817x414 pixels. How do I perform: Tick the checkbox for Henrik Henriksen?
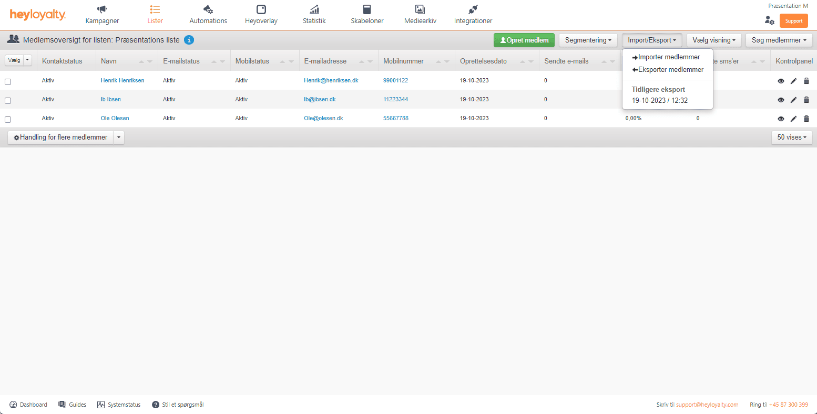click(8, 81)
